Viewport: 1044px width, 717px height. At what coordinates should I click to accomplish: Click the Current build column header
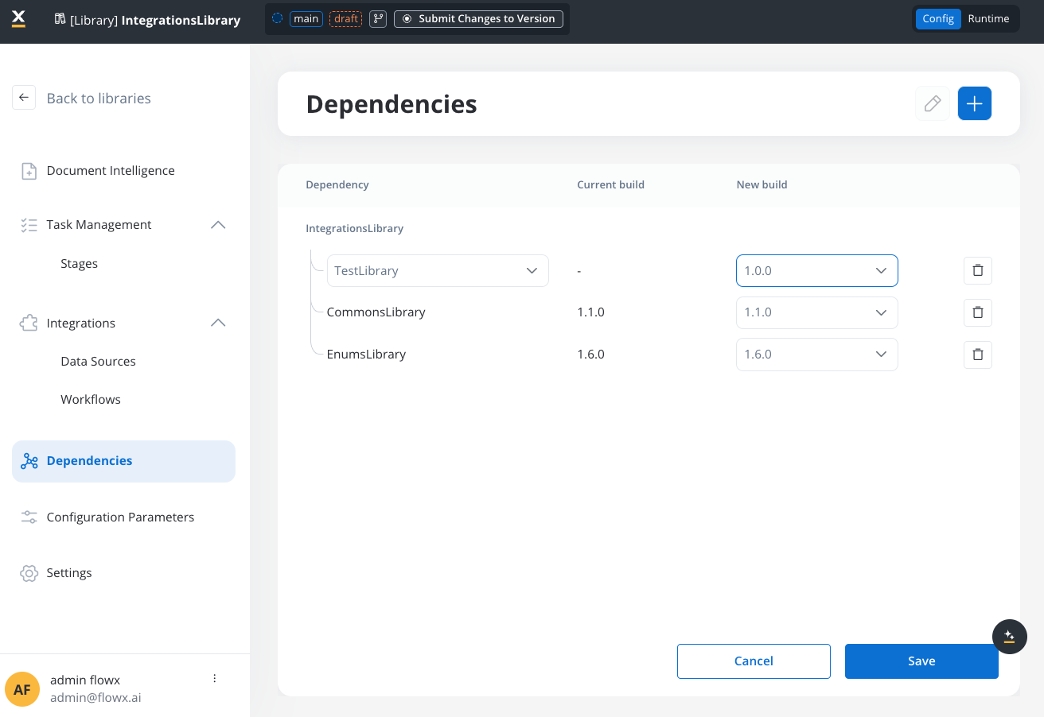[610, 184]
